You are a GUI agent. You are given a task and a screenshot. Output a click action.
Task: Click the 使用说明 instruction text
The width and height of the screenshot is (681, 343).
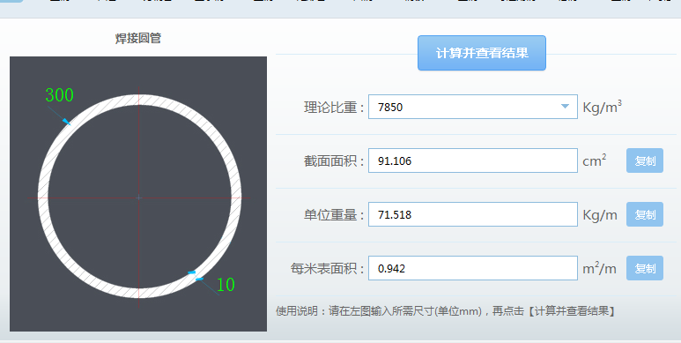[446, 311]
